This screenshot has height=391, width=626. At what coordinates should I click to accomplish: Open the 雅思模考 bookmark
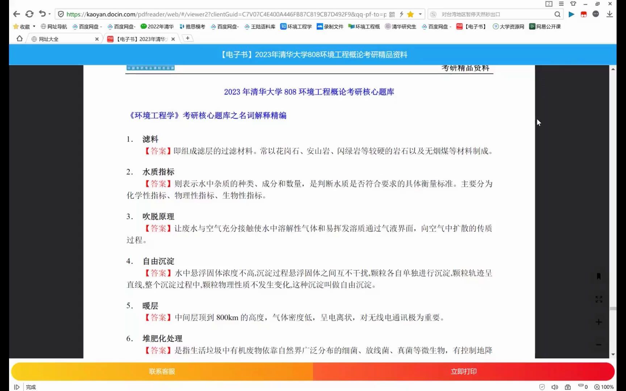point(192,26)
